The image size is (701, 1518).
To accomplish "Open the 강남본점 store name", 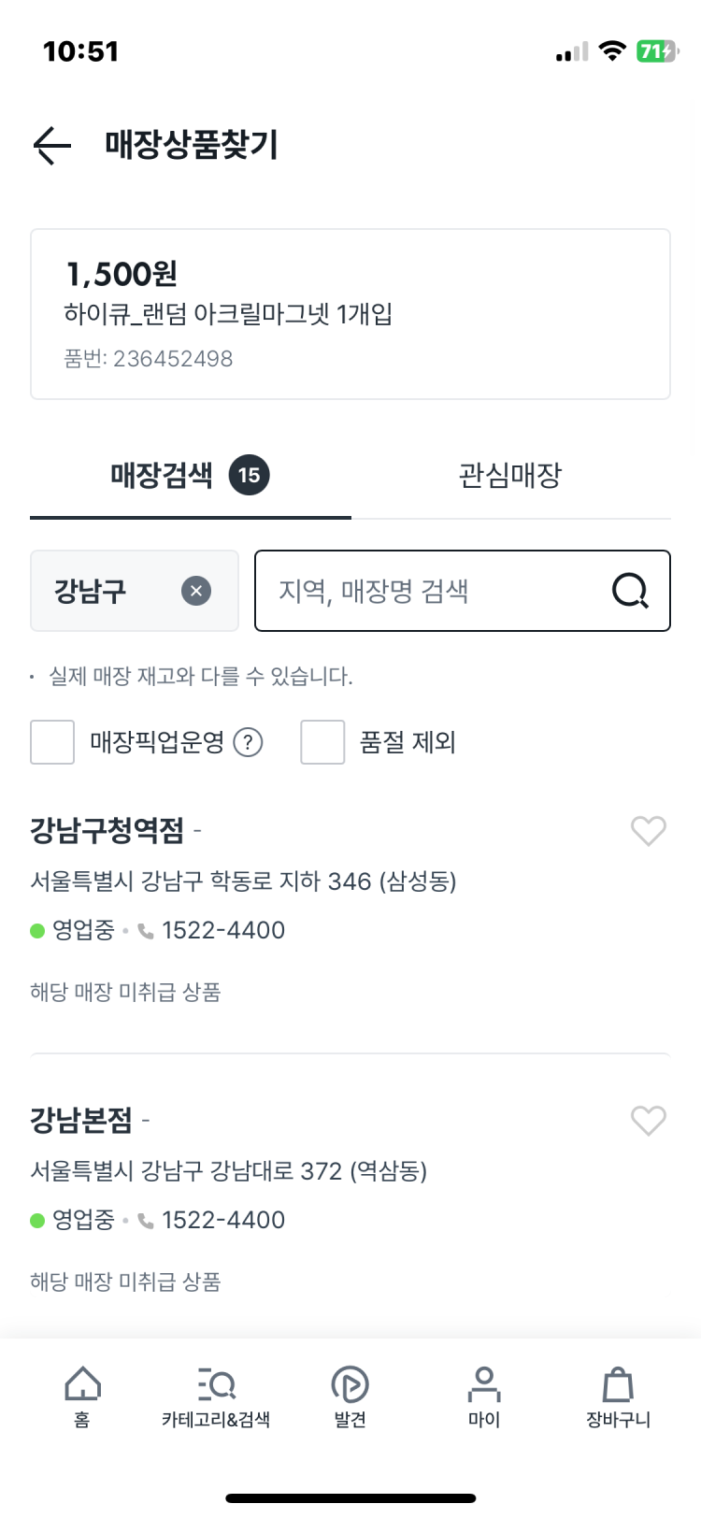I will tap(81, 1119).
